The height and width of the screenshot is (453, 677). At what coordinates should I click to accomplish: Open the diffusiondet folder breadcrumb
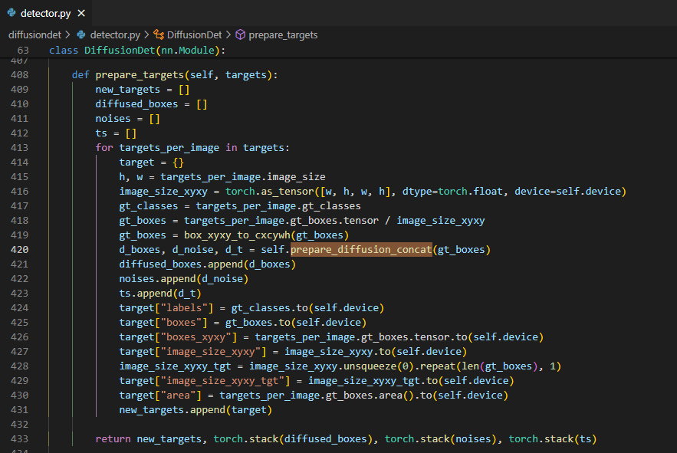click(x=34, y=34)
